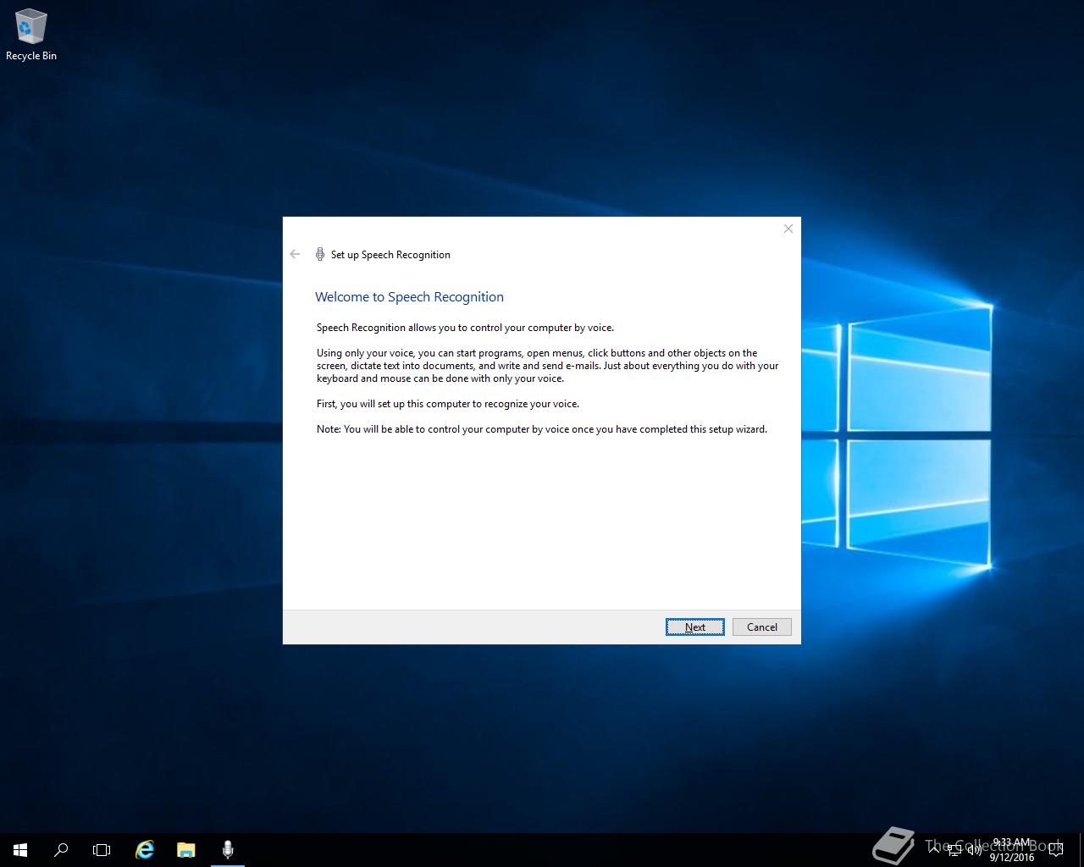Open the Recycle Bin desktop icon
The height and width of the screenshot is (867, 1084).
[31, 35]
